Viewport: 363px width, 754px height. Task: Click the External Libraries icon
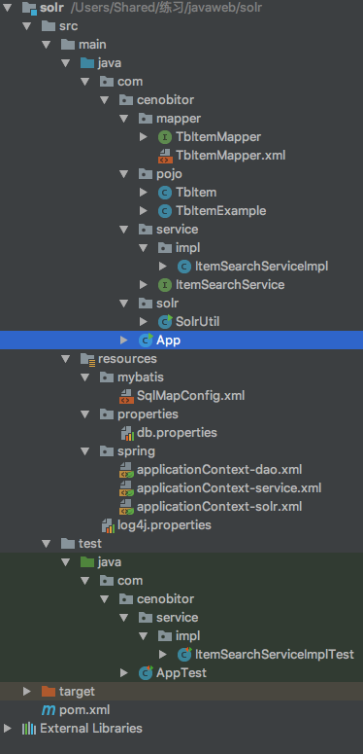[29, 728]
